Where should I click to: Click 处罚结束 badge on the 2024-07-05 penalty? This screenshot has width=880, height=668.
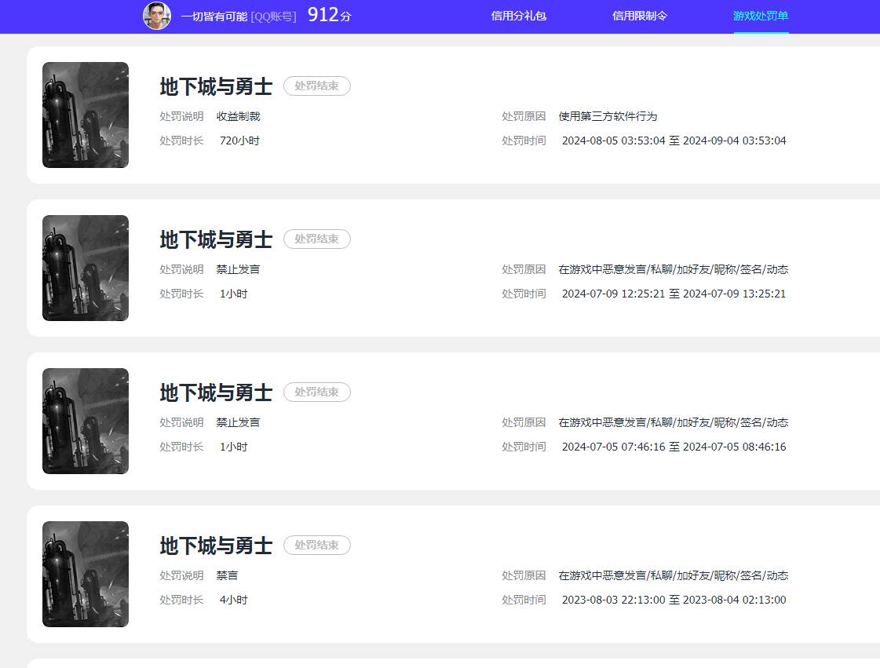point(316,392)
